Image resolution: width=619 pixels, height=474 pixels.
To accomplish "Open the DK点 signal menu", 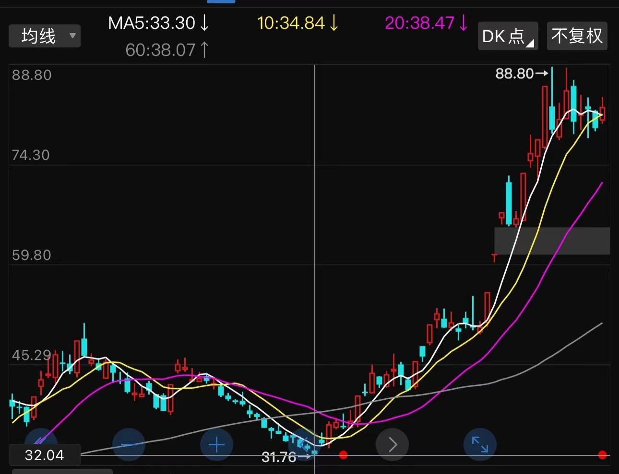I will 508,36.
